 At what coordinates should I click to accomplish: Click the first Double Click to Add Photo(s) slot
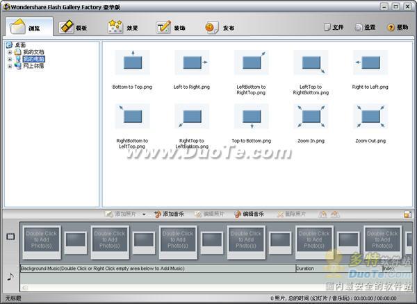tap(42, 242)
